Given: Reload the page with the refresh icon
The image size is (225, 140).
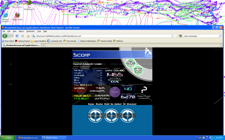Looking at the screenshot, I should (x=17, y=36).
